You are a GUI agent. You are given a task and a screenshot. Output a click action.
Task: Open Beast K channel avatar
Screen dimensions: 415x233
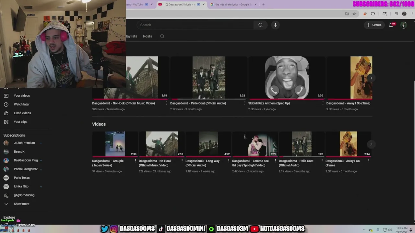[6, 152]
